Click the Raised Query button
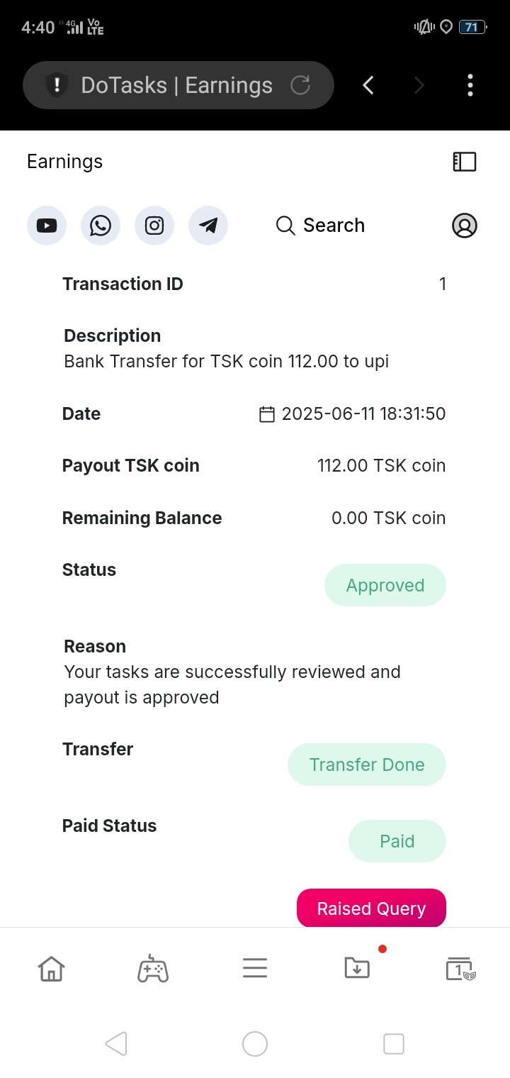510x1078 pixels. pos(371,908)
